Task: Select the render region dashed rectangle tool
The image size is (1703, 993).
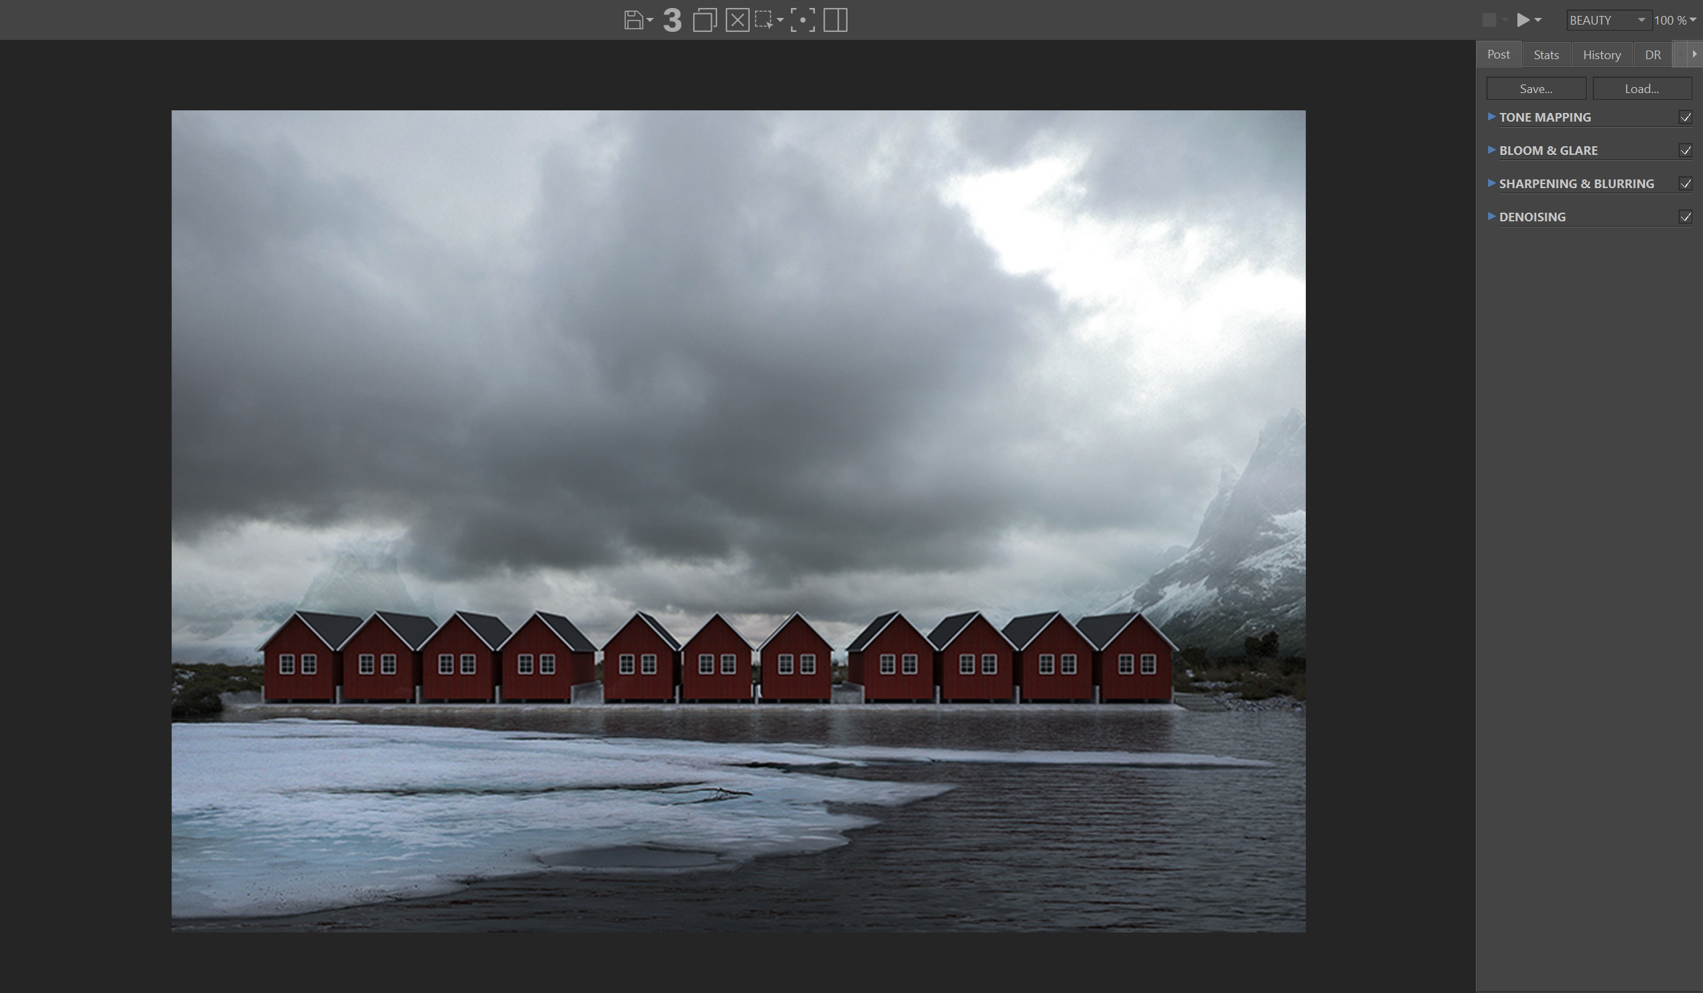Action: click(764, 20)
